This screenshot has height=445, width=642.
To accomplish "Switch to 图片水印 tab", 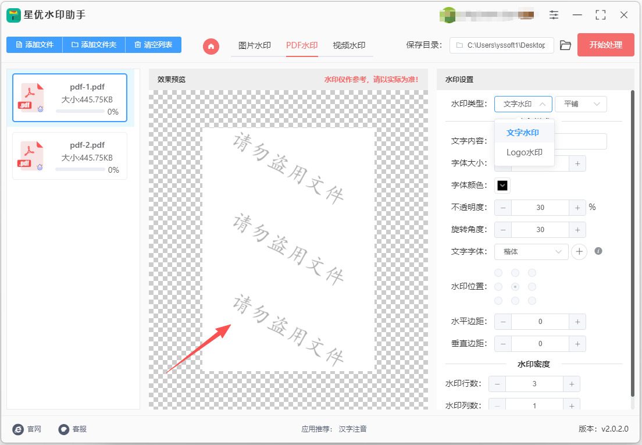I will click(x=255, y=45).
